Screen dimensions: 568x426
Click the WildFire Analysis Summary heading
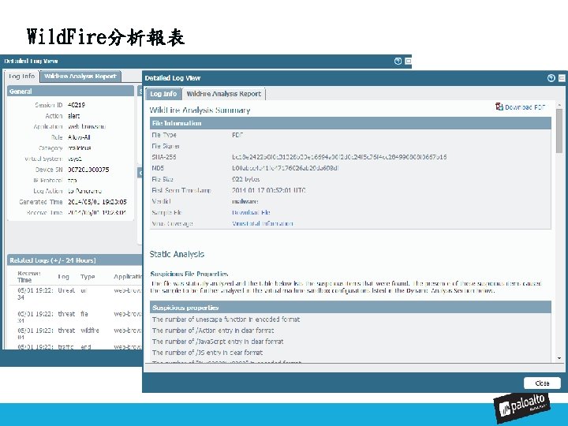200,110
